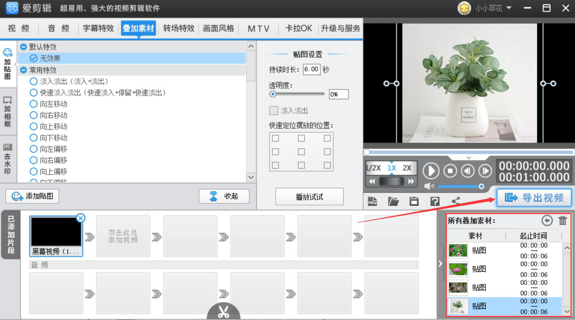Click the fast-forward speed arrow
The width and height of the screenshot is (575, 320).
click(411, 181)
